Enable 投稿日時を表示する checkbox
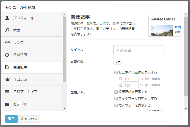Viewport: 190px width, 127px height. (116, 92)
